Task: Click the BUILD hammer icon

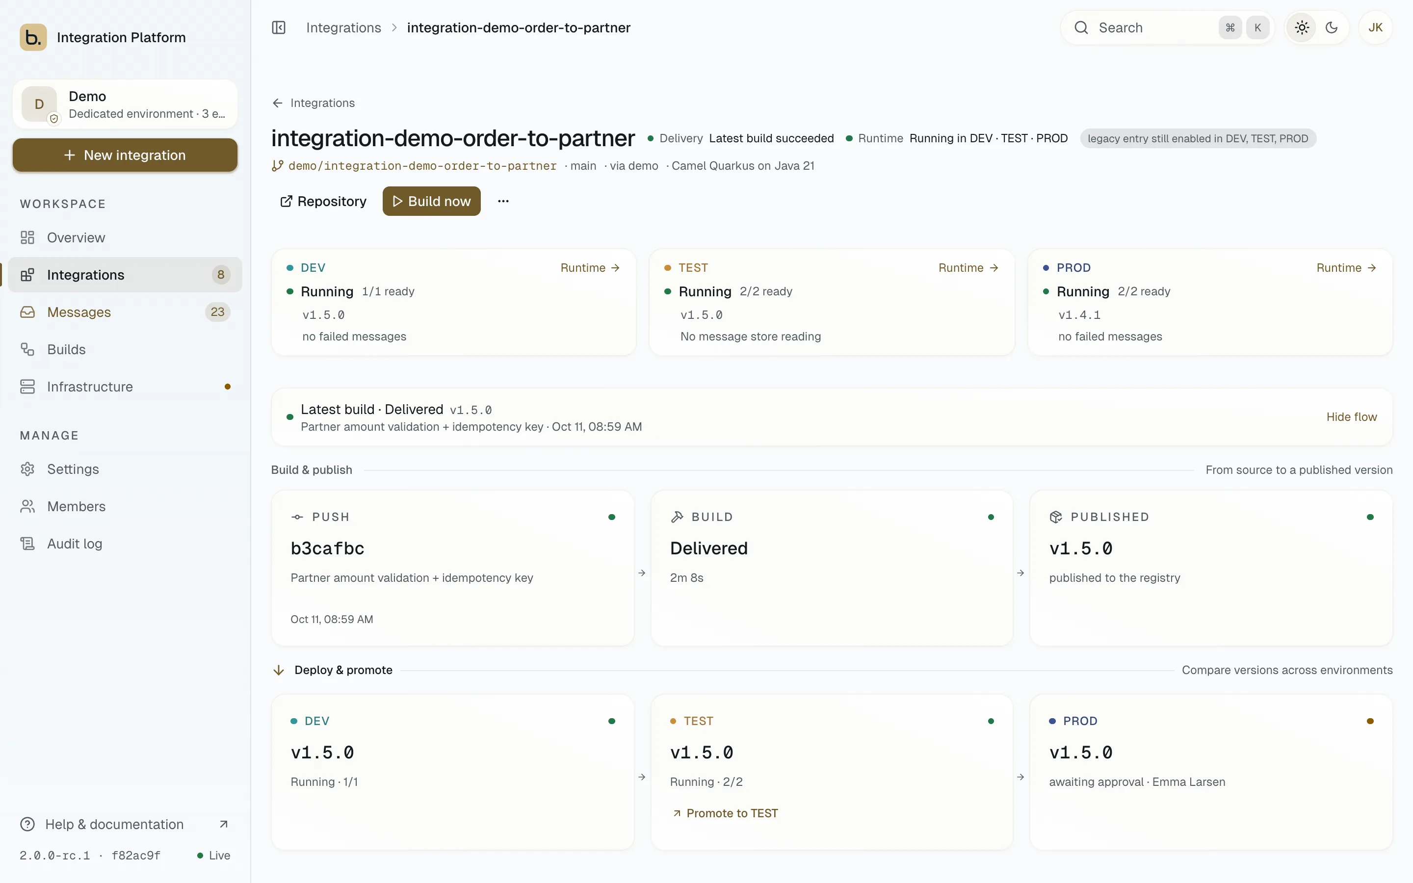Action: (x=677, y=517)
